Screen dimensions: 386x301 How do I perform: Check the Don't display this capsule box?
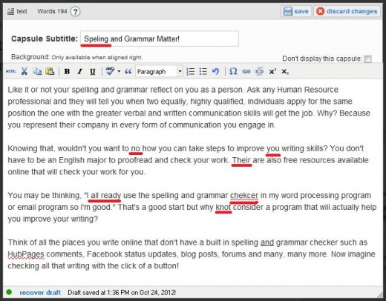(368, 59)
